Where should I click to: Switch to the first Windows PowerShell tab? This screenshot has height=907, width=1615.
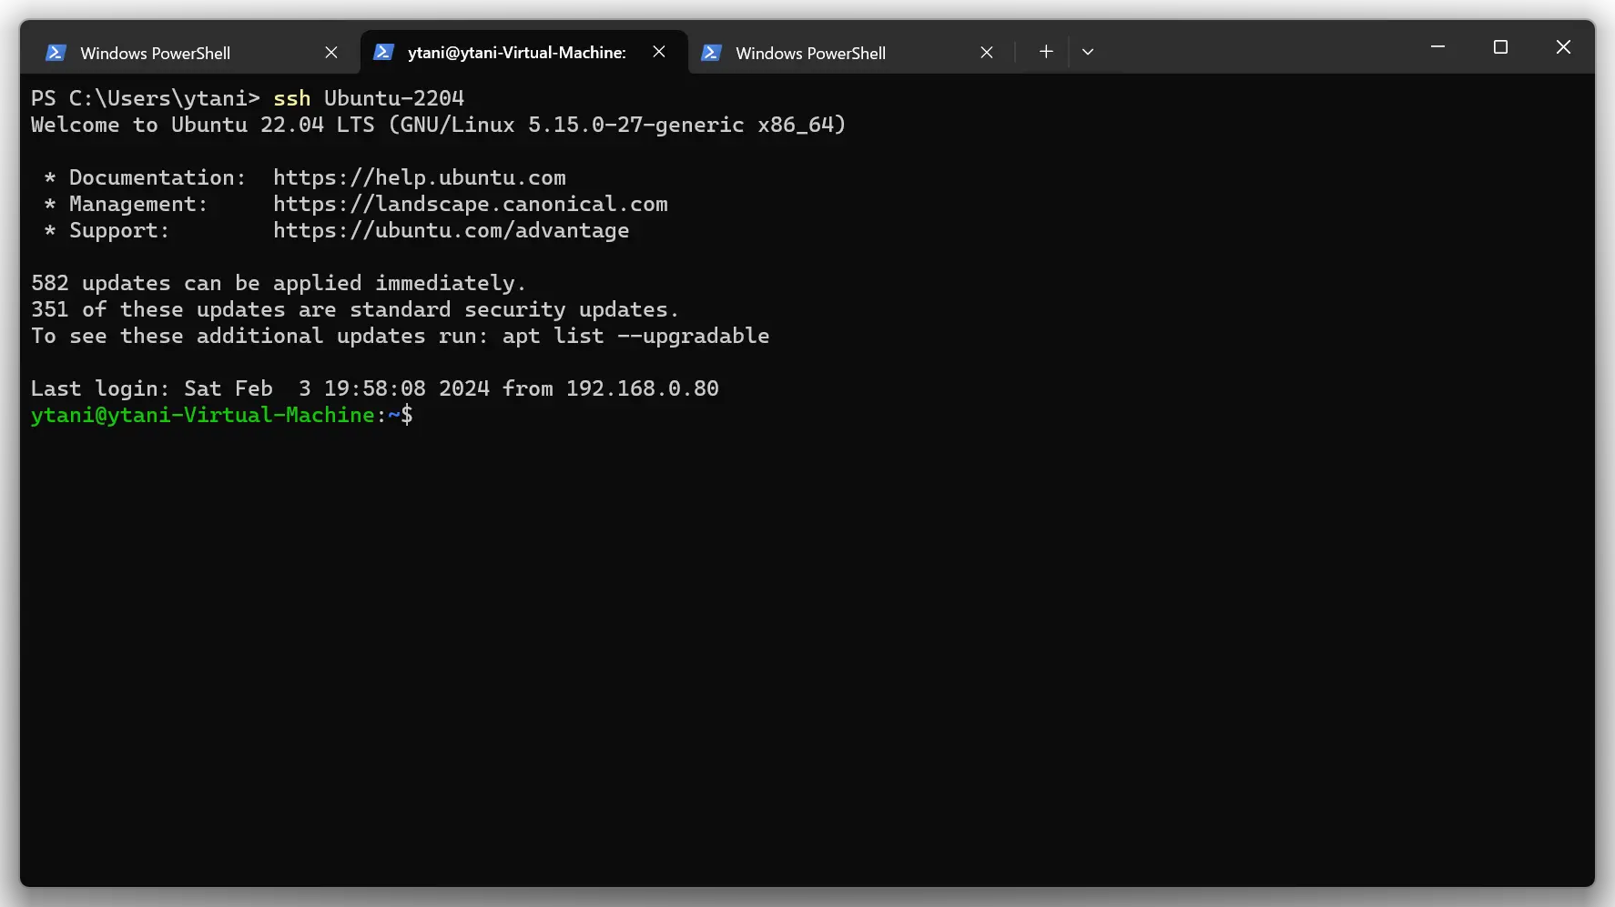click(191, 53)
